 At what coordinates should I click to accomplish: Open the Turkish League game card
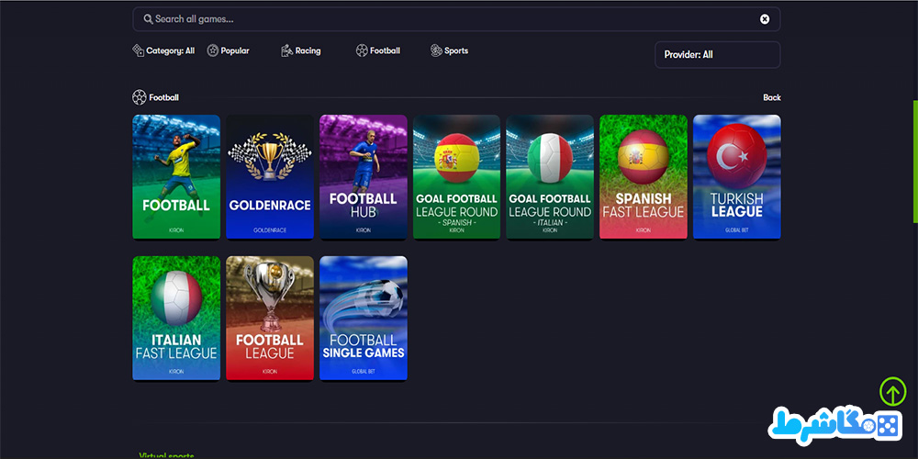pyautogui.click(x=736, y=177)
